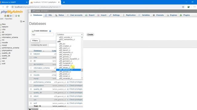Tick the checkbox for moodle database
This screenshot has width=197, height=110.
point(31,75)
